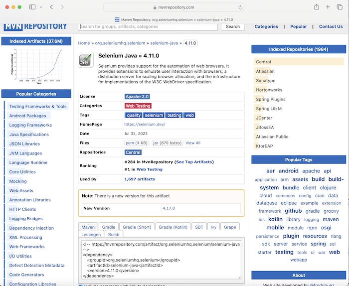Switch to the SBT tab
The height and width of the screenshot is (286, 349).
point(199,227)
